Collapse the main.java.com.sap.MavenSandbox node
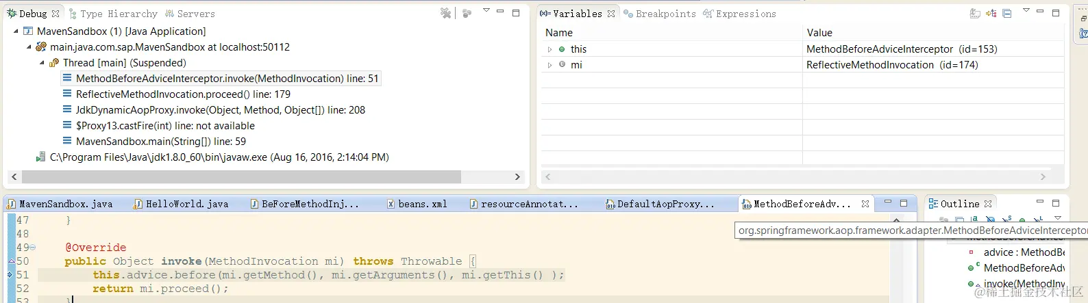 29,47
